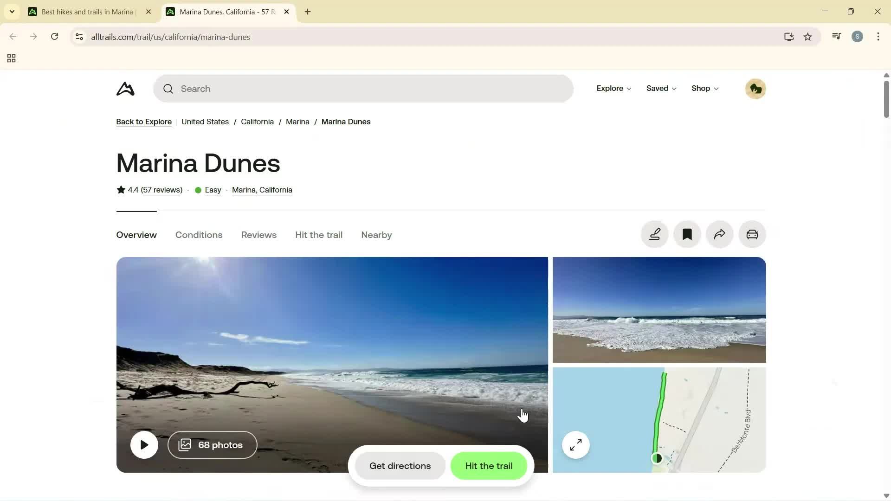The image size is (891, 501).
Task: Click the Hit the trail button
Action: point(489,466)
